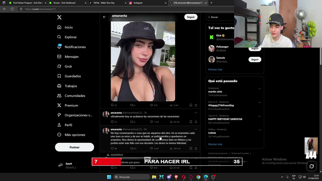The image size is (322, 181).
Task: Click Mostrar más under Tal vez te guste
Action: tap(215, 69)
